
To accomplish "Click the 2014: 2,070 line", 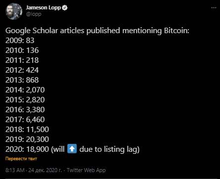I will pos(25,90).
